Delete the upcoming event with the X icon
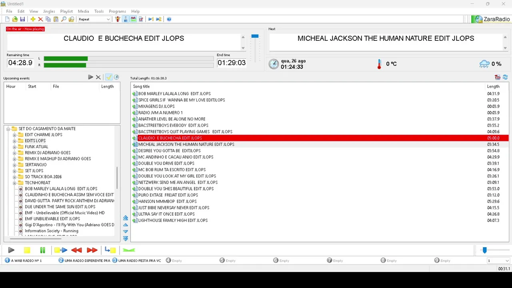This screenshot has height=288, width=512. tap(98, 77)
